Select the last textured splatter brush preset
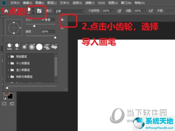 pos(54,47)
